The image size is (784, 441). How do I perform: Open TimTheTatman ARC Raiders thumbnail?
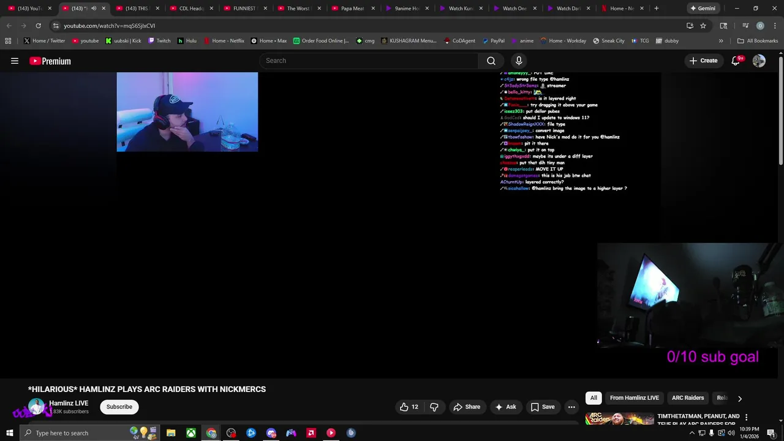(619, 420)
